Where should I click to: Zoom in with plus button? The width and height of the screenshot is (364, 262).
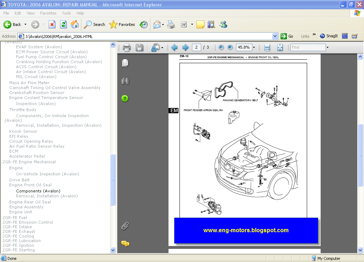tap(230, 47)
